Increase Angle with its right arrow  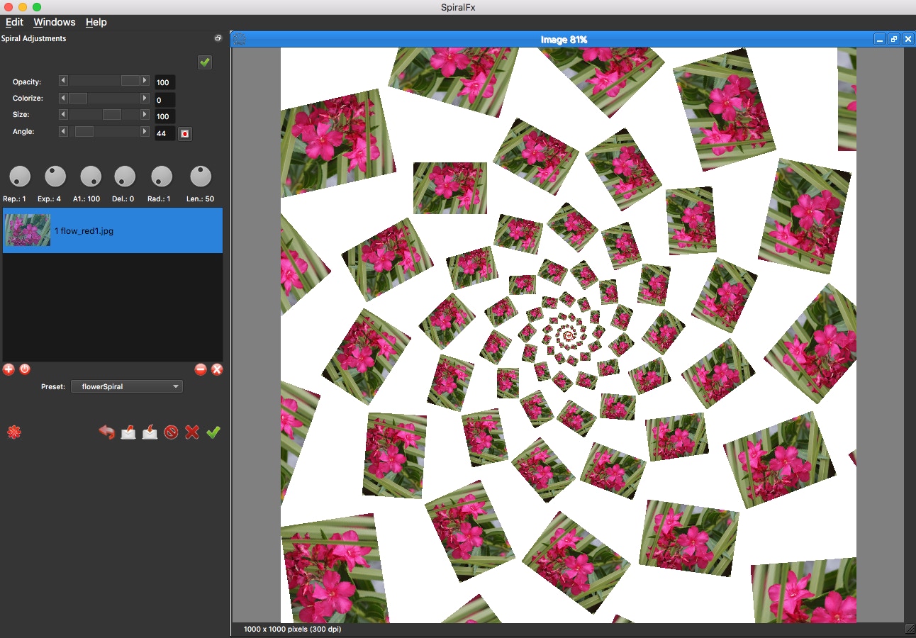point(145,131)
